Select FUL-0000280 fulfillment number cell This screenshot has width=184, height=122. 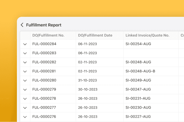(53, 80)
